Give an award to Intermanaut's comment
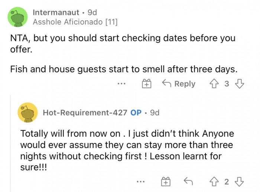 (147, 84)
